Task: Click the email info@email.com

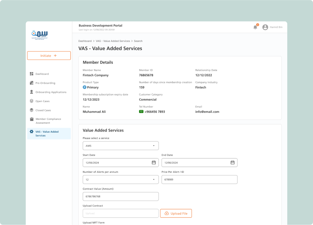Action: pos(207,112)
